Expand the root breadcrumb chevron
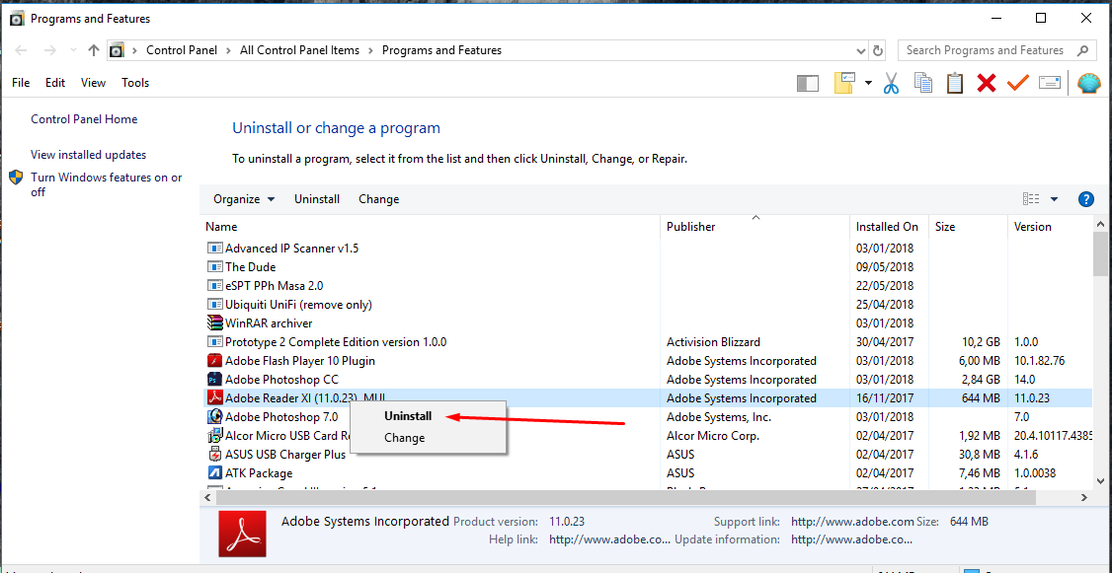1112x573 pixels. click(x=134, y=50)
